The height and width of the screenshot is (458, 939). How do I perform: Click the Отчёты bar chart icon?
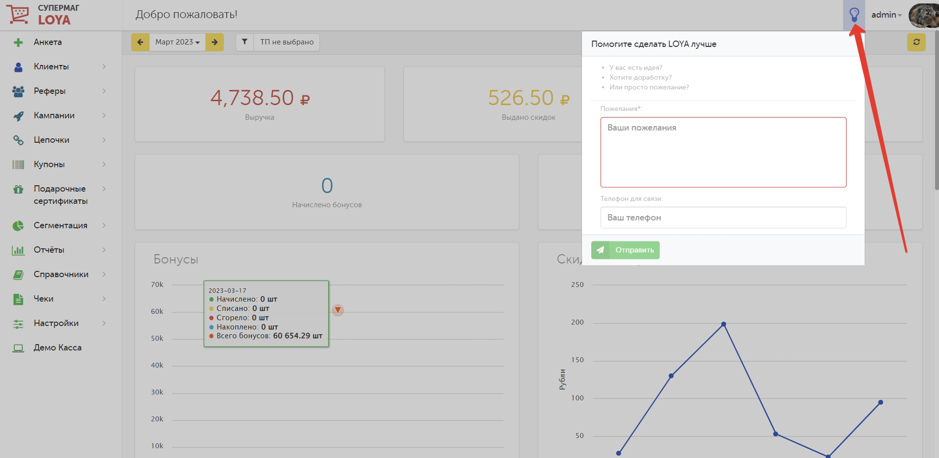[18, 250]
